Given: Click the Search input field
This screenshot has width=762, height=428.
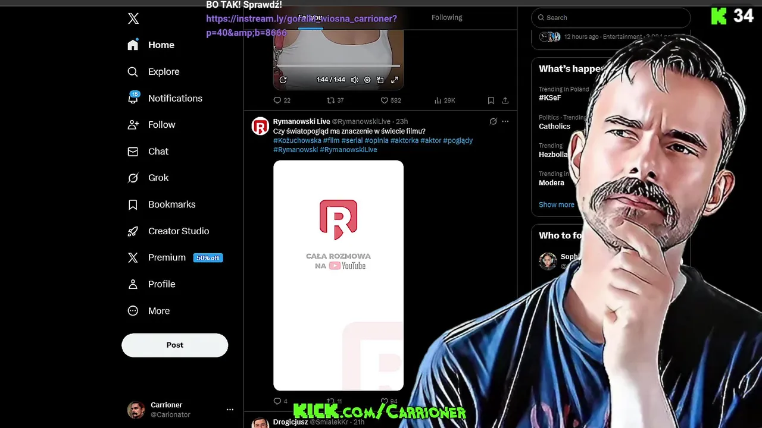Looking at the screenshot, I should 611,18.
